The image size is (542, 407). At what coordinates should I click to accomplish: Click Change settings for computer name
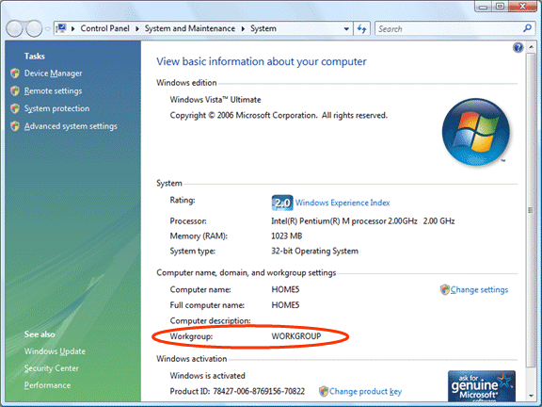coord(479,289)
